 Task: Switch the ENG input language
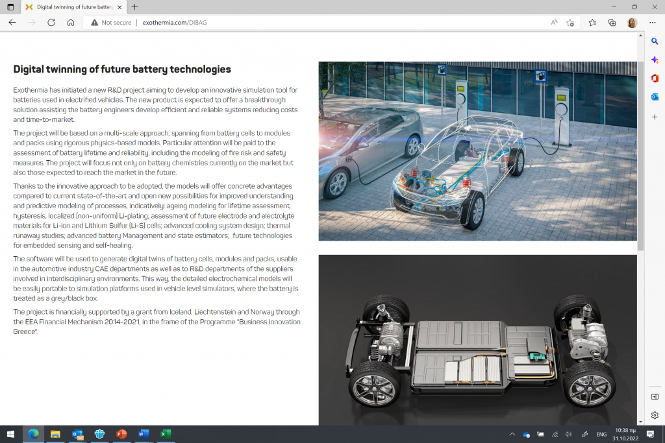pyautogui.click(x=601, y=434)
